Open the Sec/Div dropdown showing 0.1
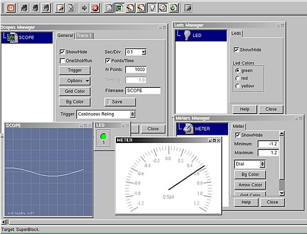 pyautogui.click(x=144, y=52)
